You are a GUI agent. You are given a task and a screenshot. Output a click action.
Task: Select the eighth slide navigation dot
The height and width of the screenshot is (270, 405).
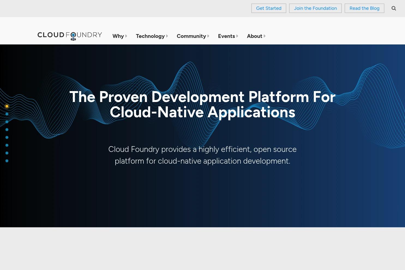pos(7,161)
